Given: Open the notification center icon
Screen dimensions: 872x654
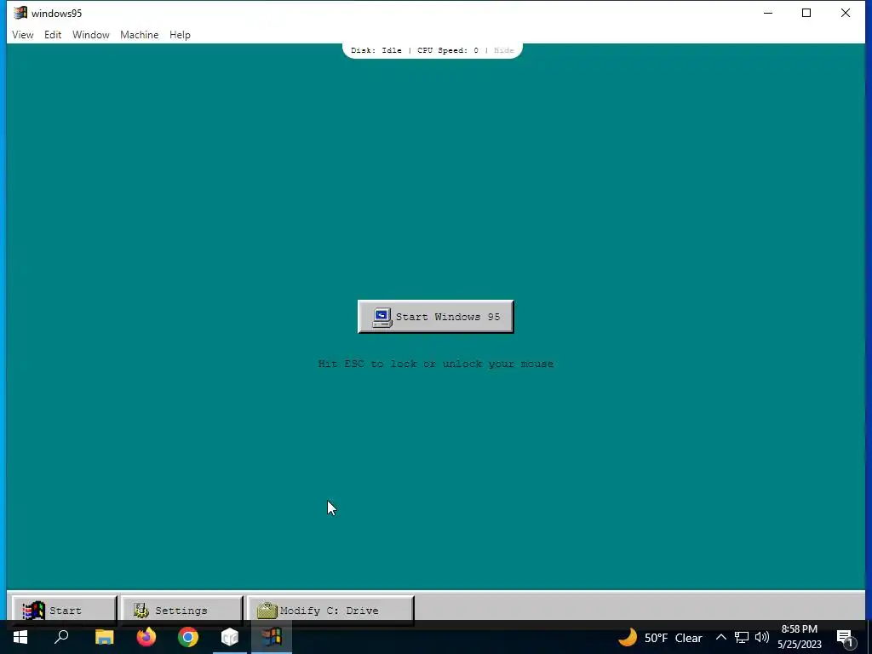Looking at the screenshot, I should coord(846,638).
